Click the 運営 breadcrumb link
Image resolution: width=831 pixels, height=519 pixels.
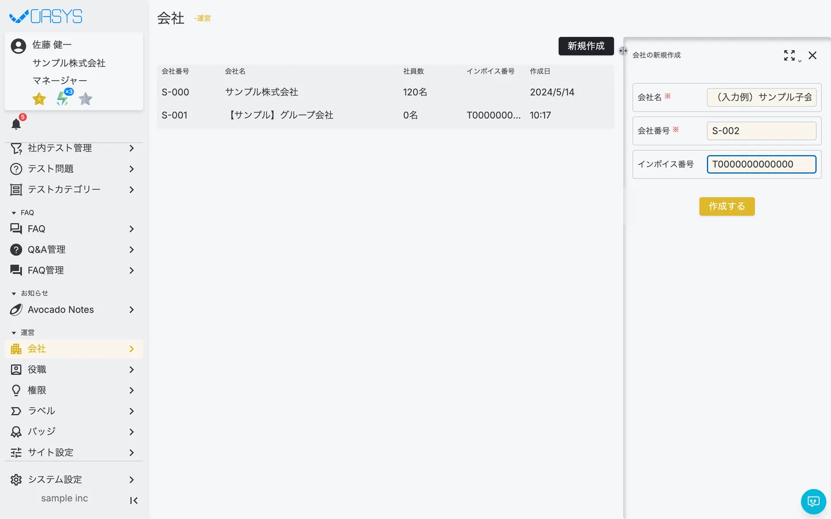tap(203, 18)
